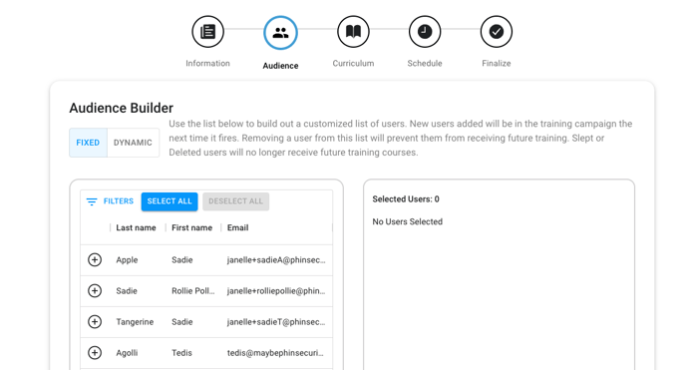Add user Apple Sadie with plus icon

click(x=95, y=259)
